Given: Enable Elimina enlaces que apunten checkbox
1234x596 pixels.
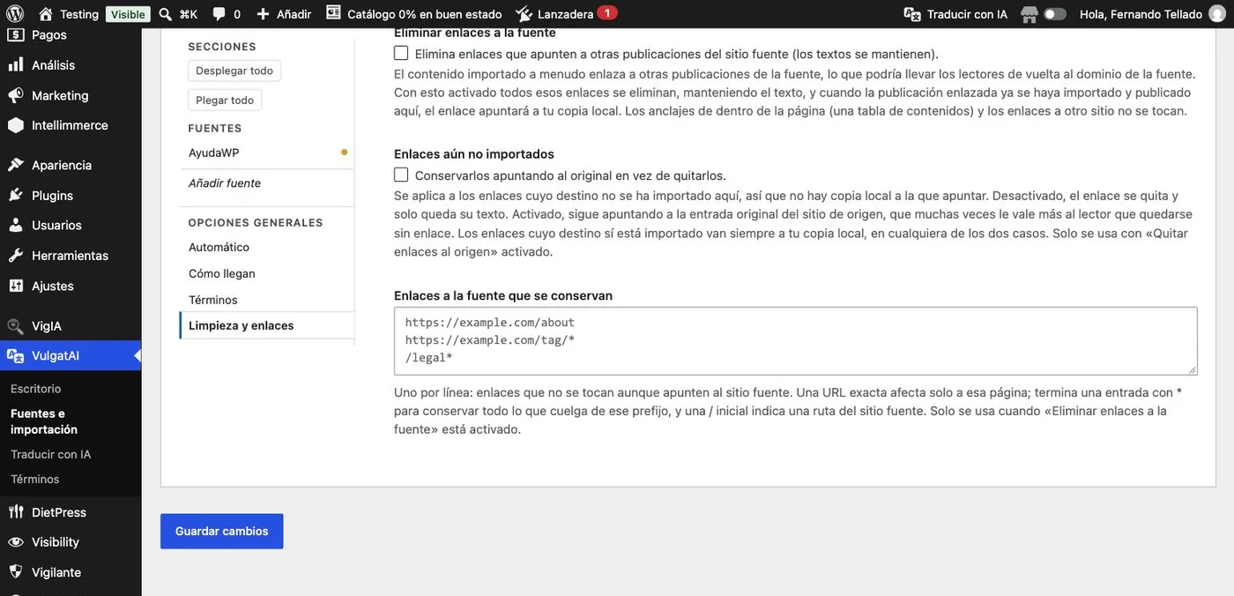Looking at the screenshot, I should tap(401, 53).
